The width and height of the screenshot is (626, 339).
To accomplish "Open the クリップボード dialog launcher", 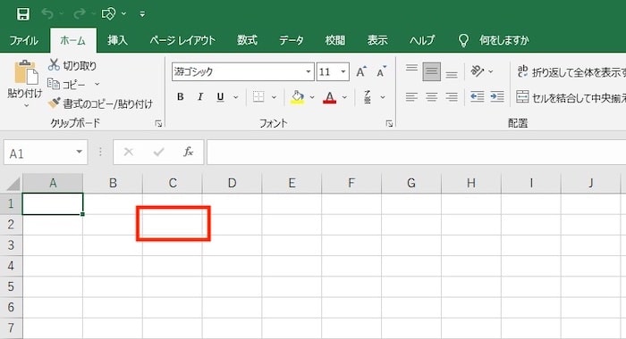I will pyautogui.click(x=158, y=123).
